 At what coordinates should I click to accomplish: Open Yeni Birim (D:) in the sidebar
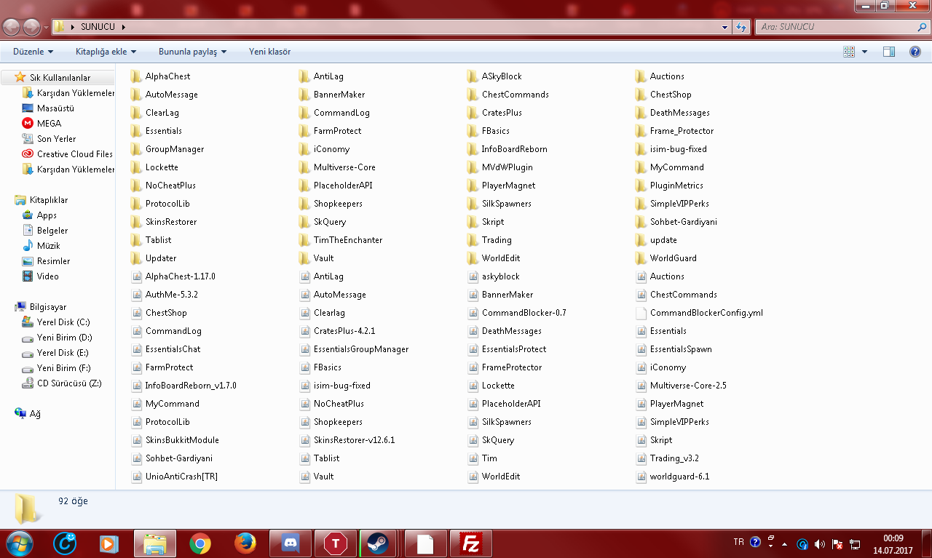(64, 338)
